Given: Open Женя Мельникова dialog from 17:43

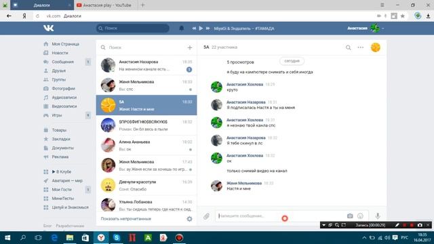Looking at the screenshot, I should 146,165.
